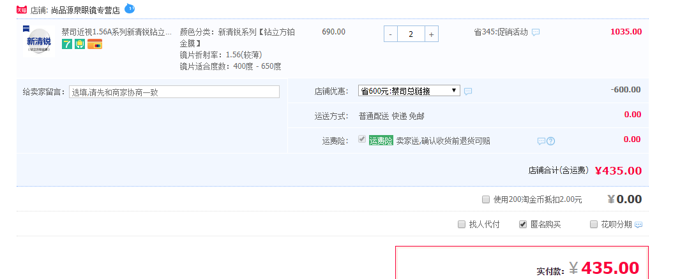Click the 0.00 amount in the 运送方式 row
Image resolution: width=680 pixels, height=279 pixels.
[632, 115]
